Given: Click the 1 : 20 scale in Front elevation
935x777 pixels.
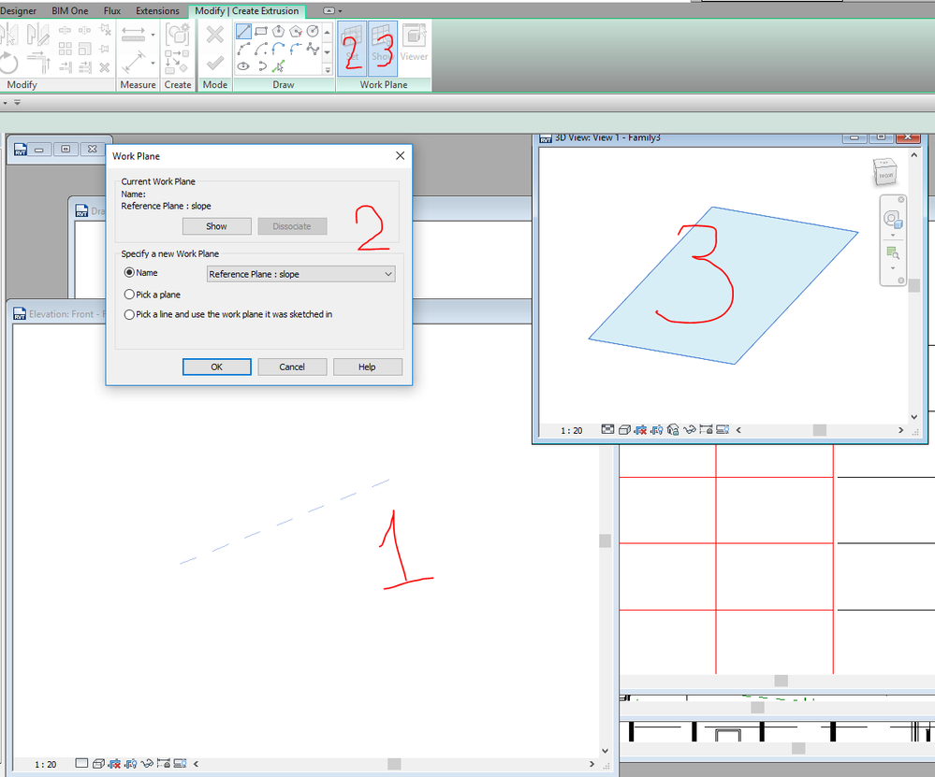Looking at the screenshot, I should [x=45, y=765].
